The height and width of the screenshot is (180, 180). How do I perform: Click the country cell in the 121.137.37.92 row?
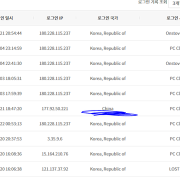click(x=108, y=169)
